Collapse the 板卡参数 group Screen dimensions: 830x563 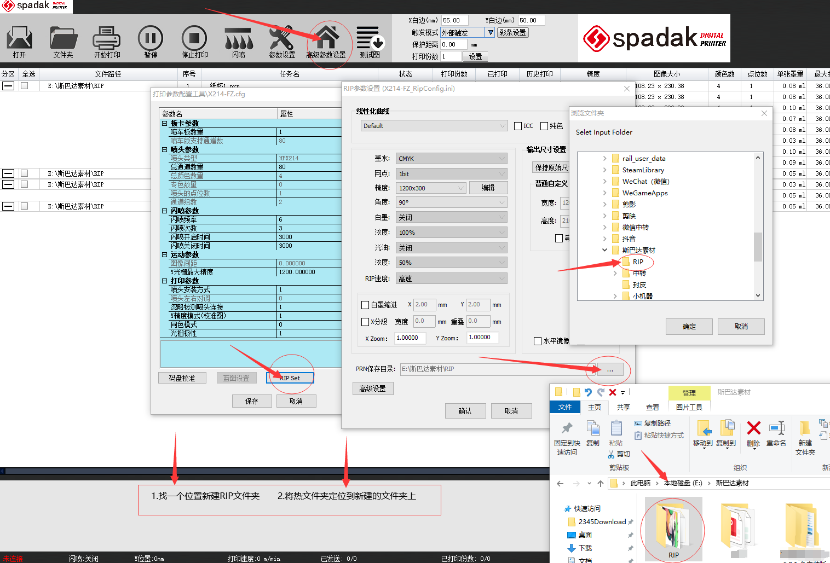tap(164, 123)
